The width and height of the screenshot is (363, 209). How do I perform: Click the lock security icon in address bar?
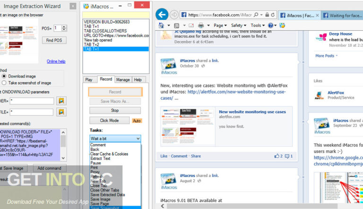pyautogui.click(x=267, y=15)
